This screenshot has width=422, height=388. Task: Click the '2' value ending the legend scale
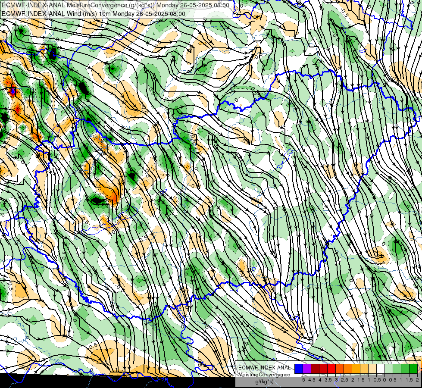(x=417, y=380)
